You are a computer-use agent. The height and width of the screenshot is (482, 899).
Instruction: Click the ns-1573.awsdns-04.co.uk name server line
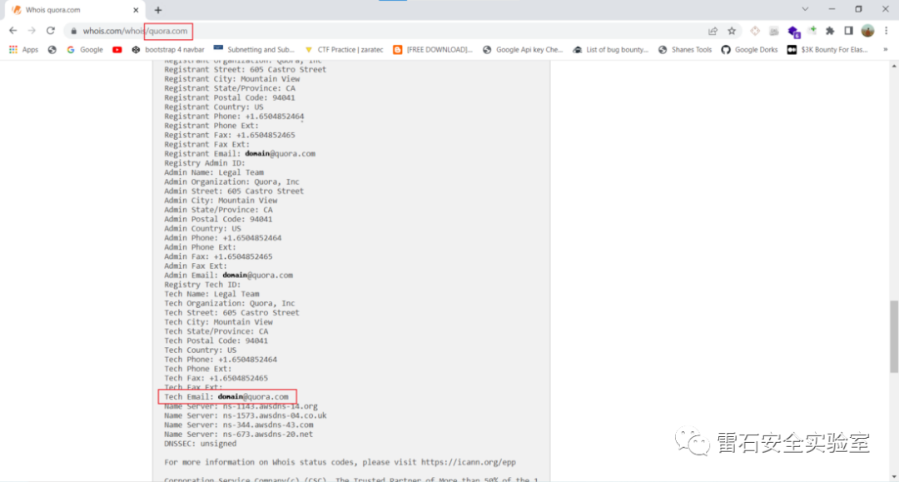(246, 415)
